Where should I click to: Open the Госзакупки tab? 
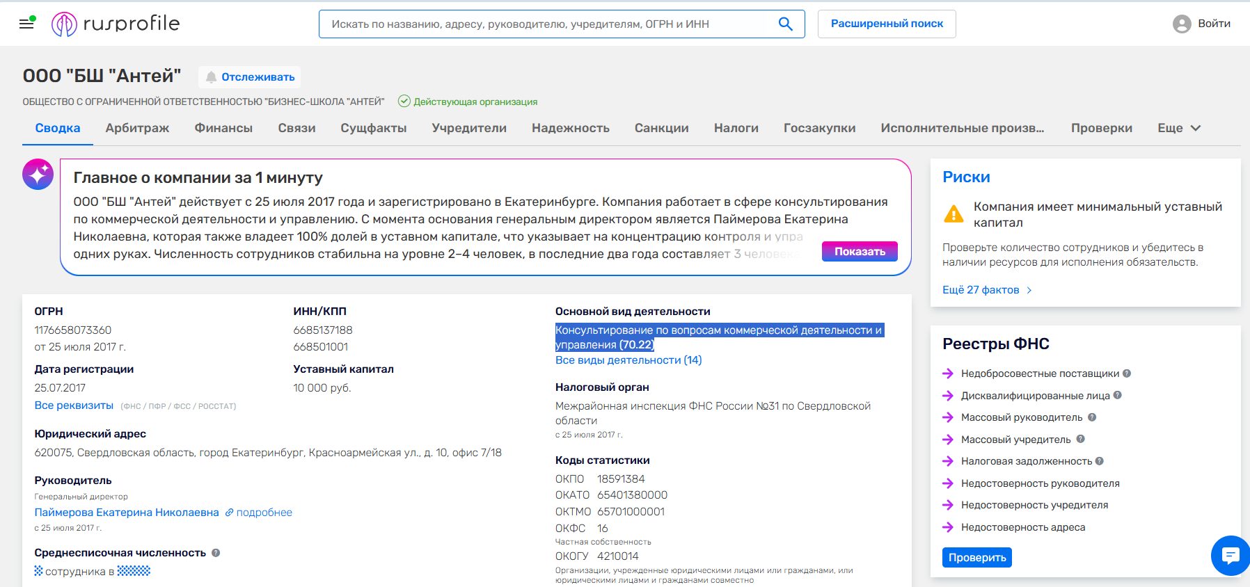pyautogui.click(x=820, y=128)
